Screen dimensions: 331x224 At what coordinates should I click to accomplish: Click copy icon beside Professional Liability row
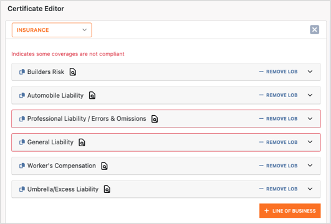coord(22,119)
